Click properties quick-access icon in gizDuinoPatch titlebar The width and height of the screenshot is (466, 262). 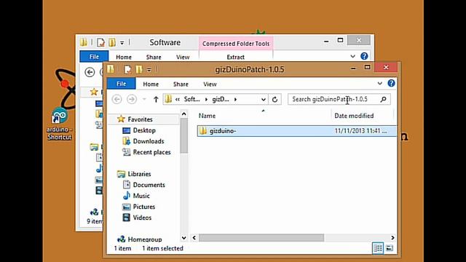[x=128, y=70]
